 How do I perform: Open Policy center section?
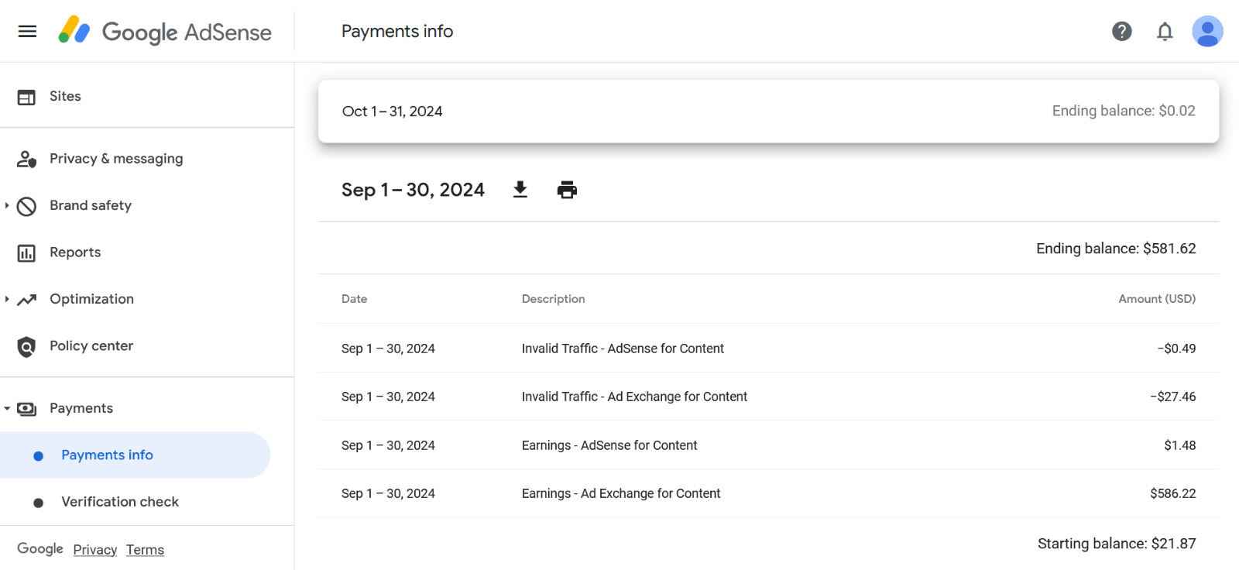pyautogui.click(x=91, y=345)
